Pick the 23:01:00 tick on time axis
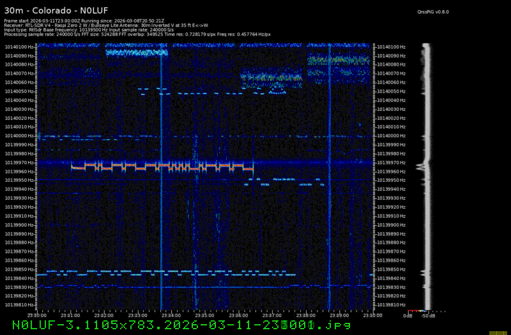This screenshot has width=511, height=335. point(70,315)
